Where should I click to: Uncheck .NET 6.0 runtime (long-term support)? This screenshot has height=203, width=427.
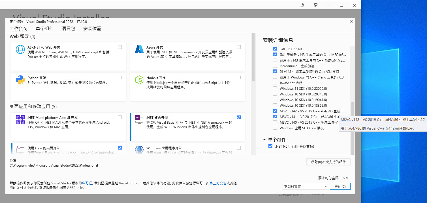click(x=270, y=146)
